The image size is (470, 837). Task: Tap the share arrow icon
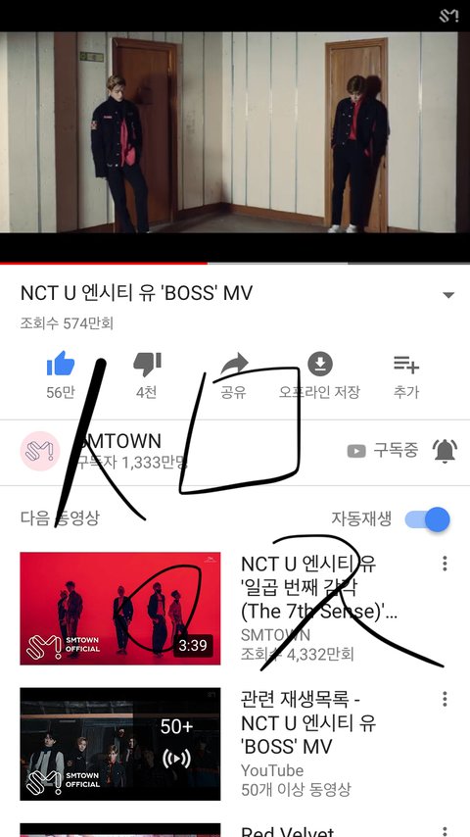(x=234, y=364)
